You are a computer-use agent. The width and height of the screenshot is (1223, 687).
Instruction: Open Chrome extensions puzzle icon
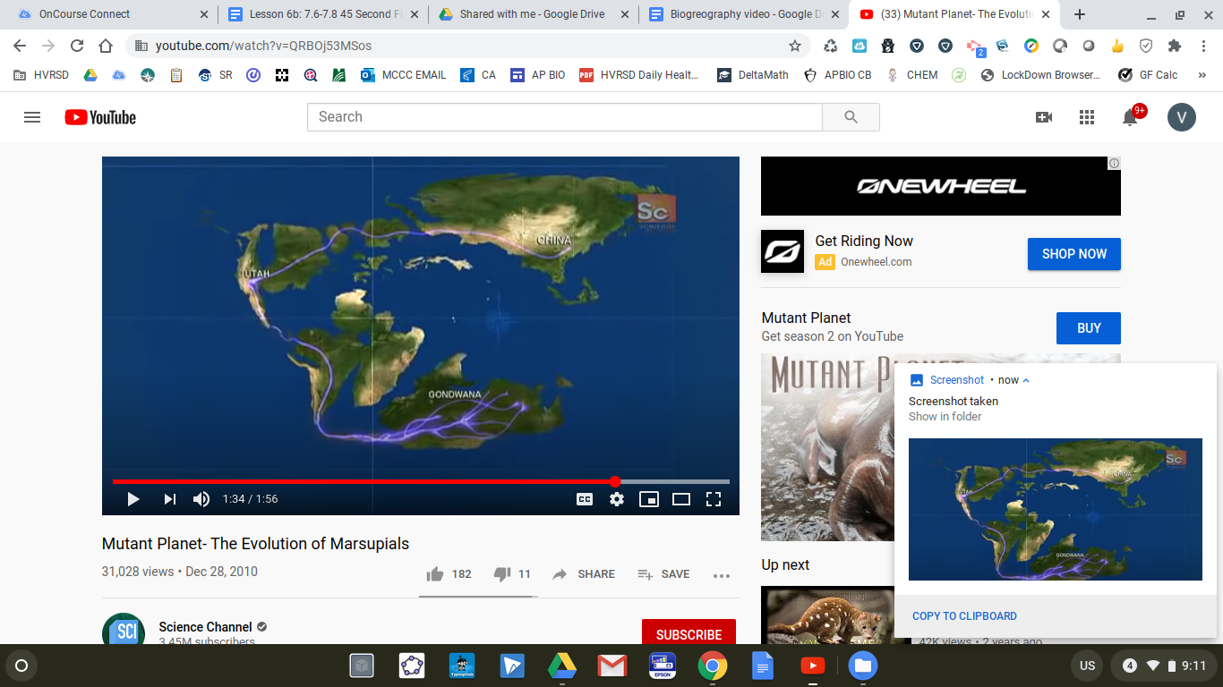pyautogui.click(x=1175, y=46)
